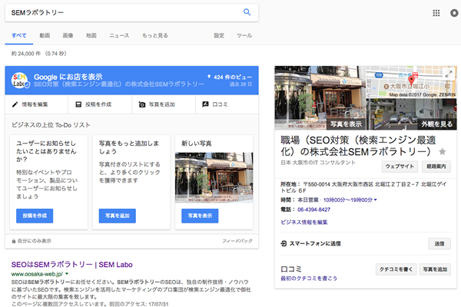The image size is (461, 307).
Task: Click the 外観を見る street view photo
Action: click(x=411, y=114)
